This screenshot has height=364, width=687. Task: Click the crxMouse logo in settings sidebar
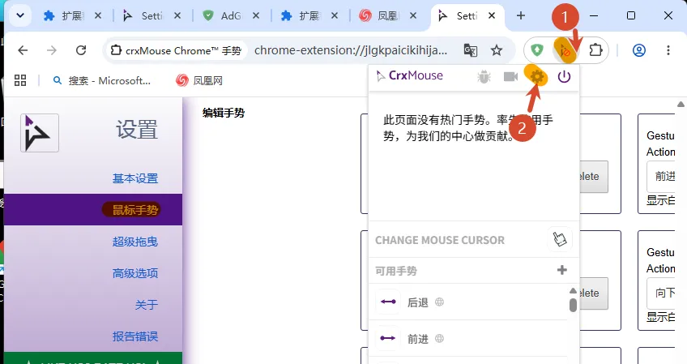tap(40, 133)
